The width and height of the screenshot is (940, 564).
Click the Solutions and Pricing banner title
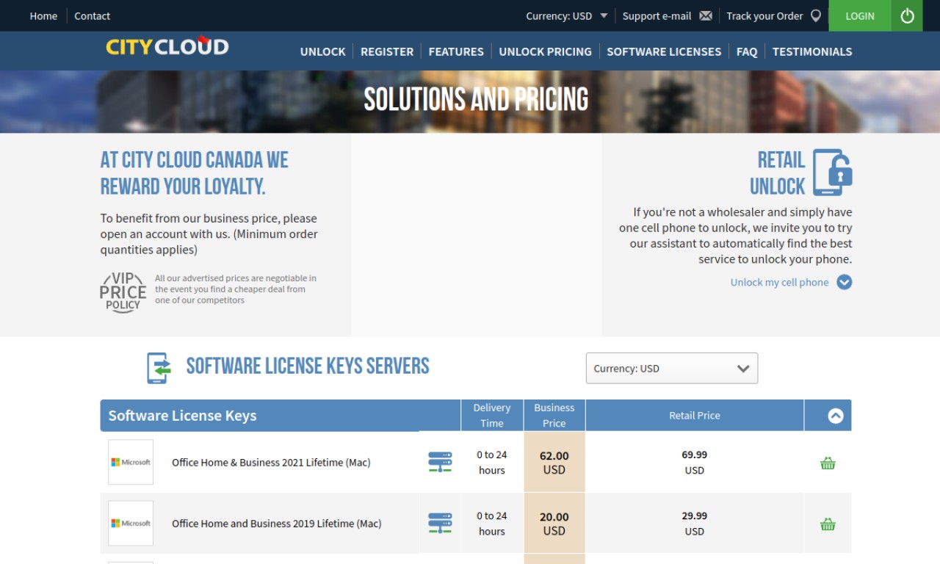pos(476,99)
